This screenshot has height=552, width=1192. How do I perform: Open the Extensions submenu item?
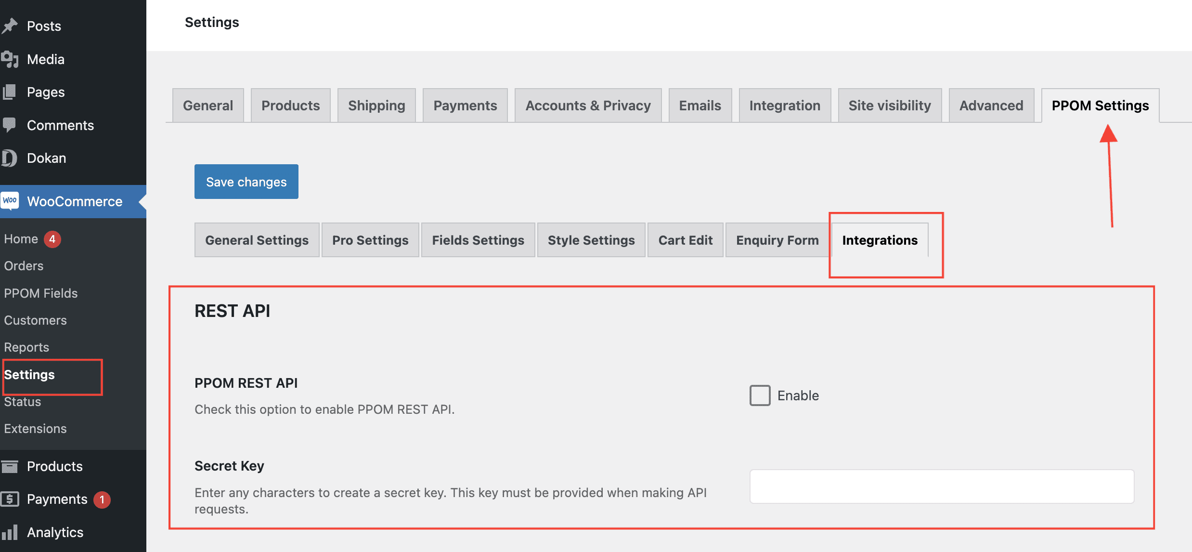click(x=35, y=429)
